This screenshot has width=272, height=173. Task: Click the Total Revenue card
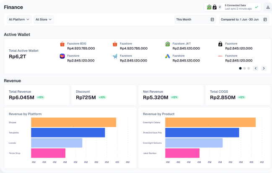[36, 94]
